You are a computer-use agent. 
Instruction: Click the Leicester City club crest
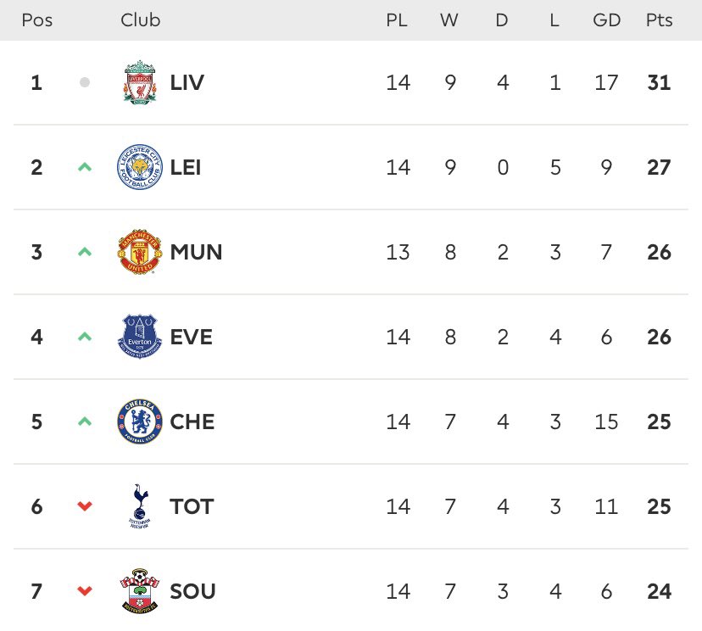point(140,167)
